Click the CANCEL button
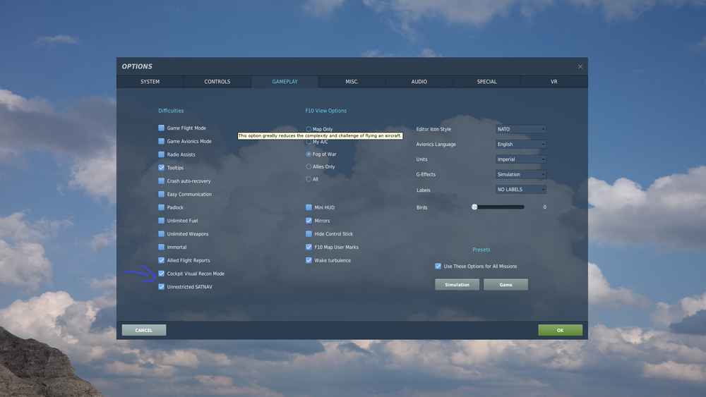This screenshot has width=706, height=397. [144, 330]
